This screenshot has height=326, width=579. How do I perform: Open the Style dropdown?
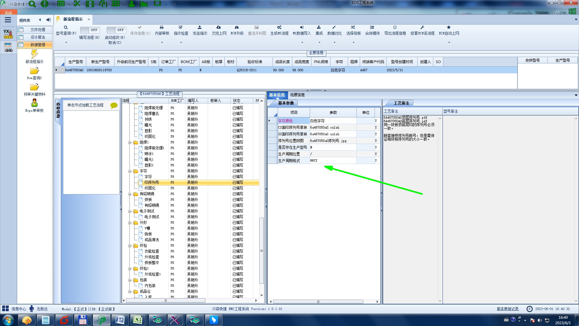pyautogui.click(x=558, y=13)
